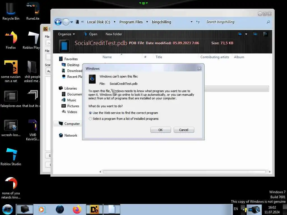Click the Open toolbar command
Image resolution: width=287 pixels, height=215 pixels.
point(91,34)
